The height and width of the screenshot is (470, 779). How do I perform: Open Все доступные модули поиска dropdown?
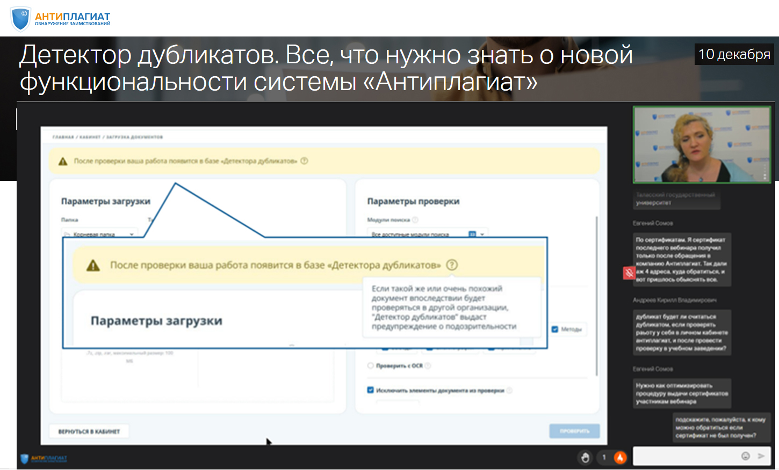point(428,234)
